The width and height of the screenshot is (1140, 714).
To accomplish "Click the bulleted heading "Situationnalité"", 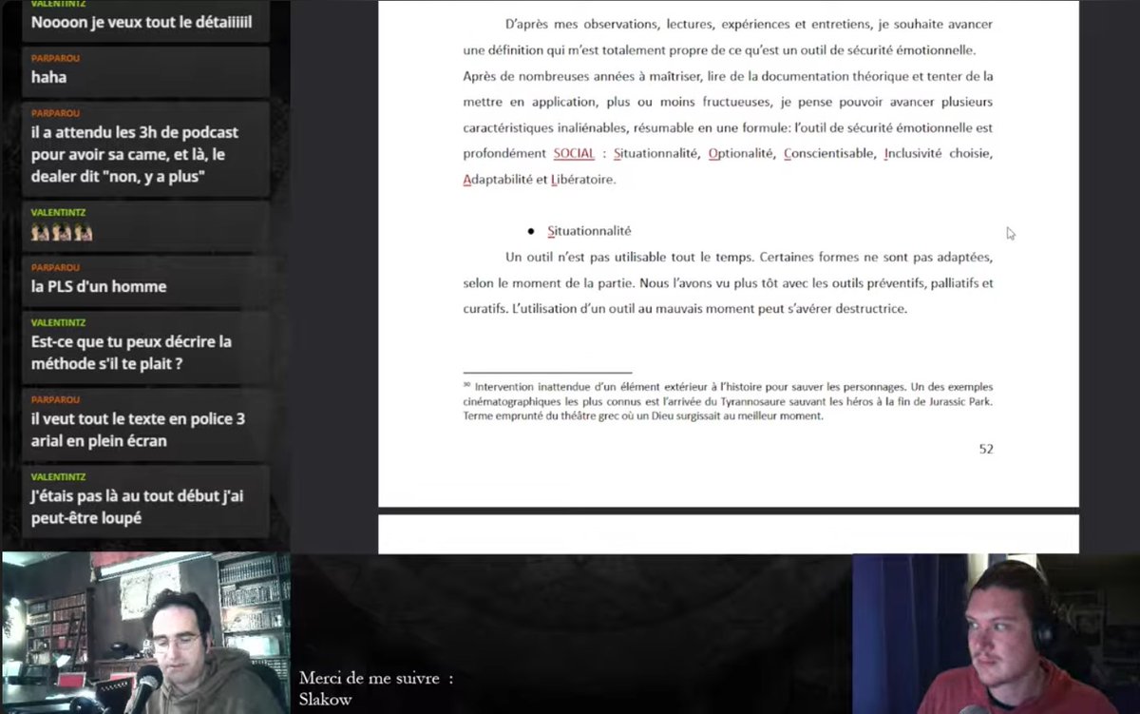I will [x=589, y=231].
